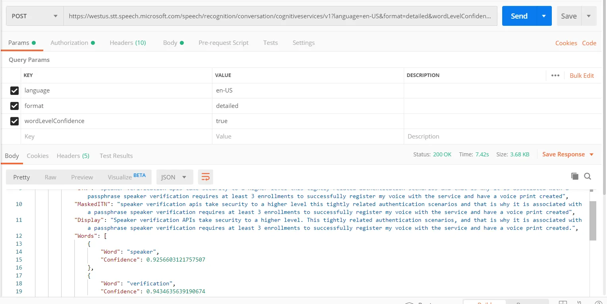
Task: Open the response Headers (5) tab
Action: 73,156
